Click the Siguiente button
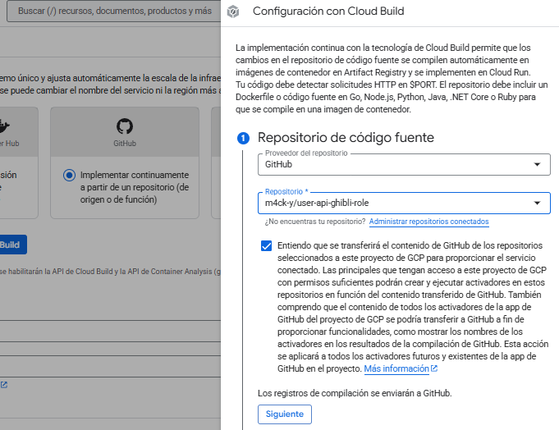The image size is (559, 430). click(x=285, y=414)
